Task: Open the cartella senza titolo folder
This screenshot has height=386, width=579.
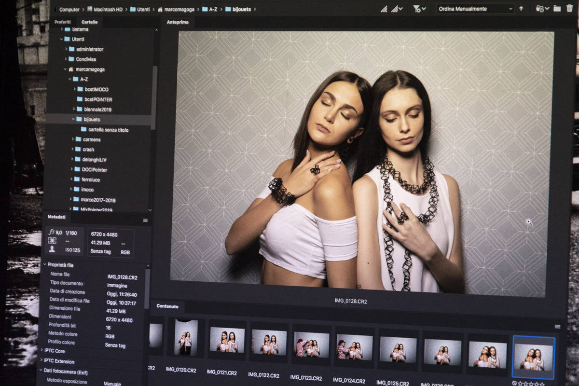Action: coord(108,130)
